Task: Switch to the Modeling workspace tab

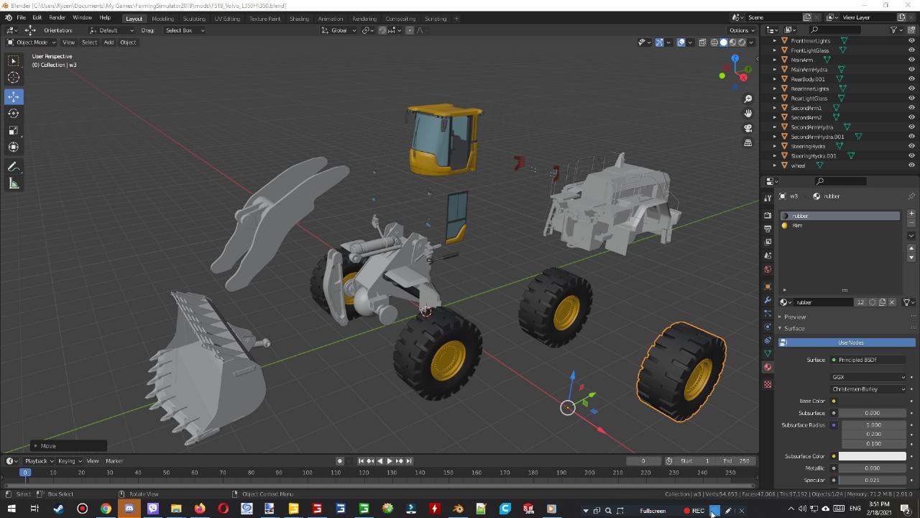Action: point(162,19)
